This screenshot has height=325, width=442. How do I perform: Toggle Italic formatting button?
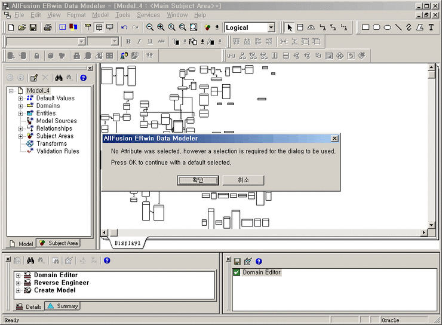[139, 42]
